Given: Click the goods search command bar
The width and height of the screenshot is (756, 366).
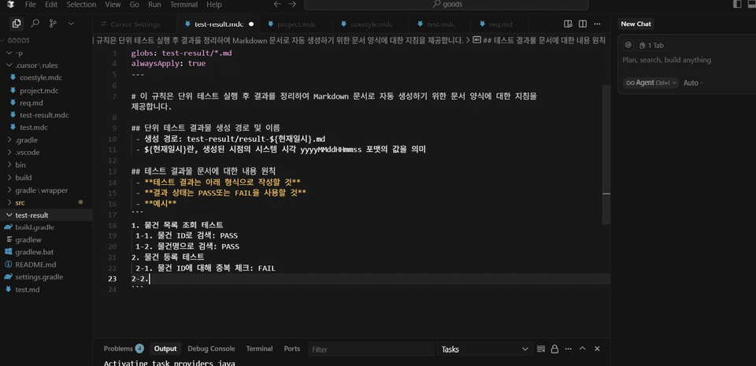Looking at the screenshot, I should pyautogui.click(x=447, y=5).
